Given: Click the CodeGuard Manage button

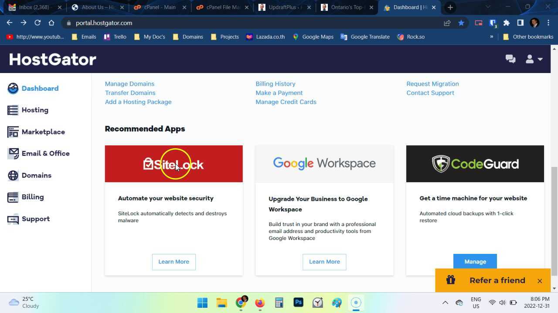Looking at the screenshot, I should click(475, 261).
